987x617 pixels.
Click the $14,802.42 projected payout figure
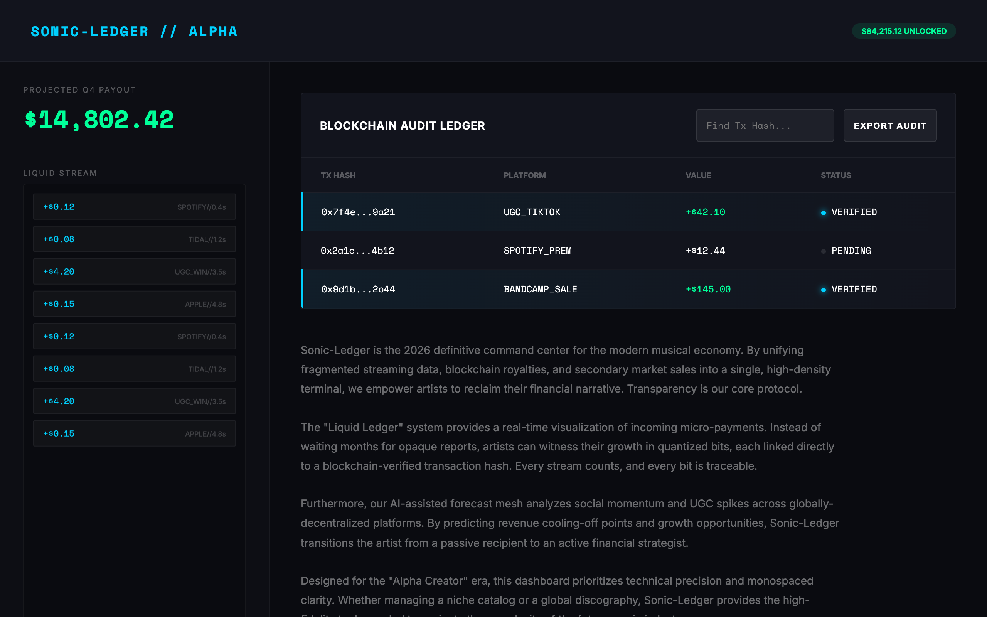pyautogui.click(x=99, y=120)
